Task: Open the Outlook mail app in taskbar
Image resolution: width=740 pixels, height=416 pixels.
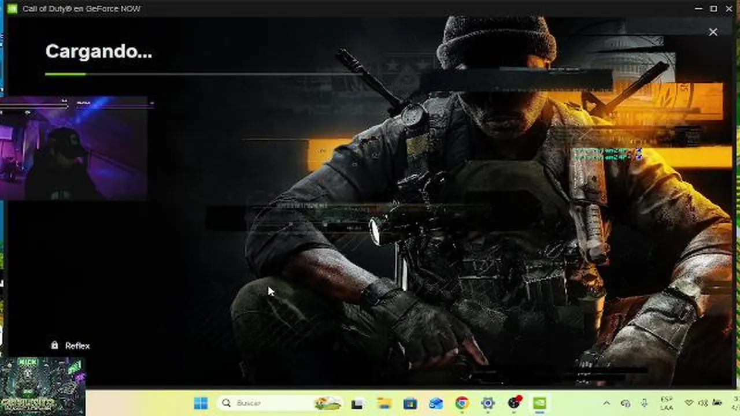Action: click(436, 403)
